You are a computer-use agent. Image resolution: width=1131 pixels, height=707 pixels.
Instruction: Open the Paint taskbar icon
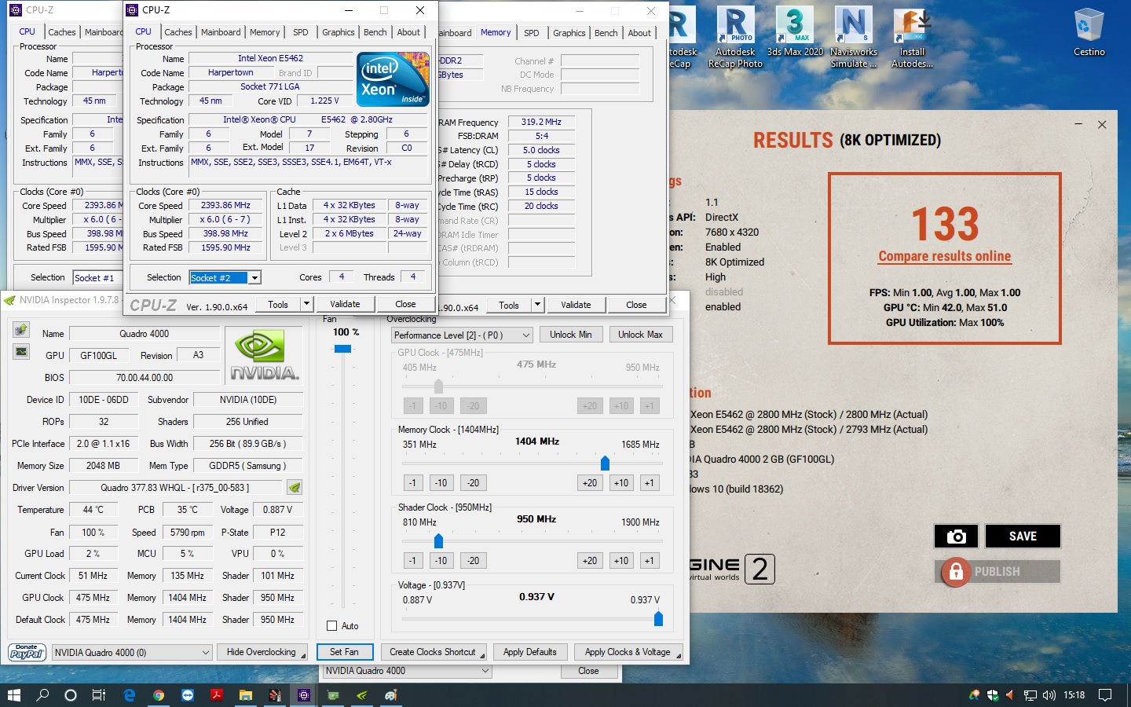pyautogui.click(x=391, y=694)
